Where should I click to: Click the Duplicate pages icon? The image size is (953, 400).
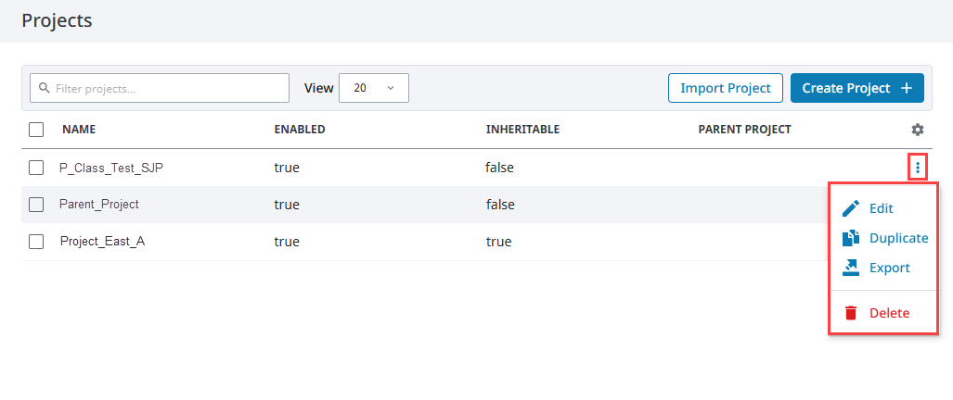851,238
